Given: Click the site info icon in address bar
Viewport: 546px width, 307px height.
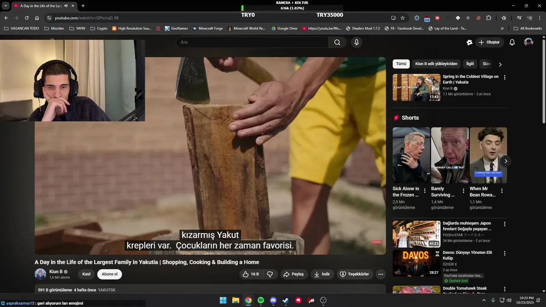Looking at the screenshot, I should pyautogui.click(x=49, y=18).
